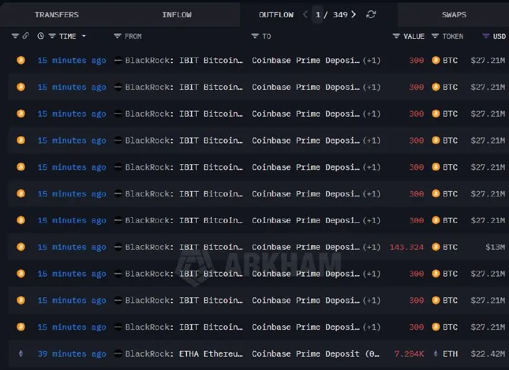This screenshot has height=370, width=509.
Task: Click BTC token icon beside 143.324
Action: [x=436, y=247]
